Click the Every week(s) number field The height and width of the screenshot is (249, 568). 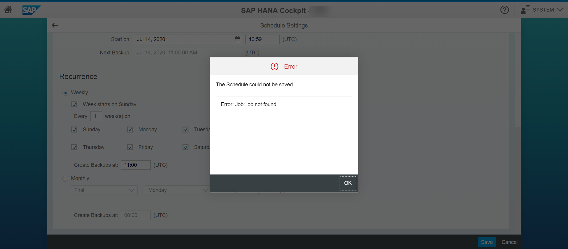pyautogui.click(x=96, y=116)
